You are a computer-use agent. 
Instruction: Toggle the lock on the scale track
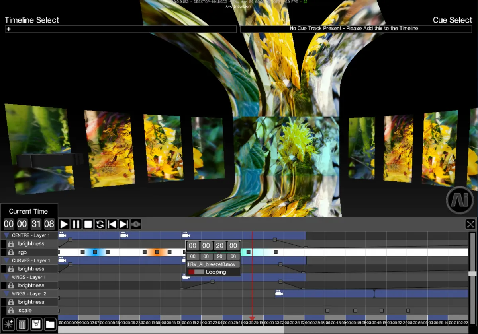click(11, 311)
